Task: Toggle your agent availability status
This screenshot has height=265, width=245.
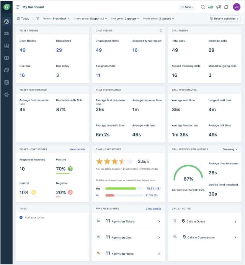Action: click(x=210, y=7)
